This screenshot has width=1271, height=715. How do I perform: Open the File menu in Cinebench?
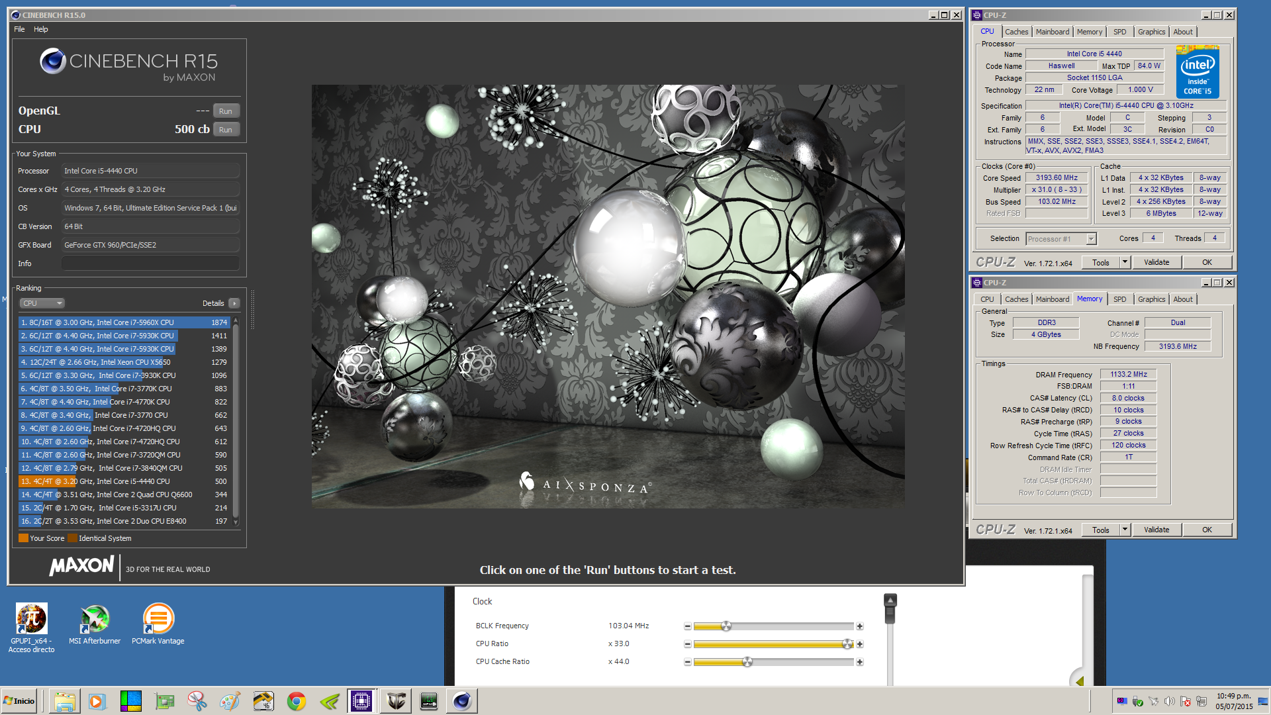[19, 29]
